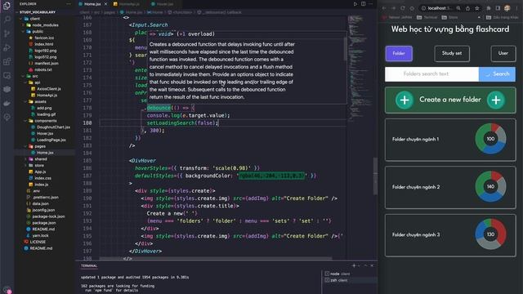Open the Remote Explorer activity bar icon

coord(7,76)
